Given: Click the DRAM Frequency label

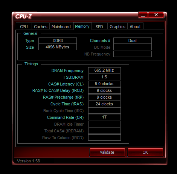Looking at the screenshot, I should (x=67, y=70).
